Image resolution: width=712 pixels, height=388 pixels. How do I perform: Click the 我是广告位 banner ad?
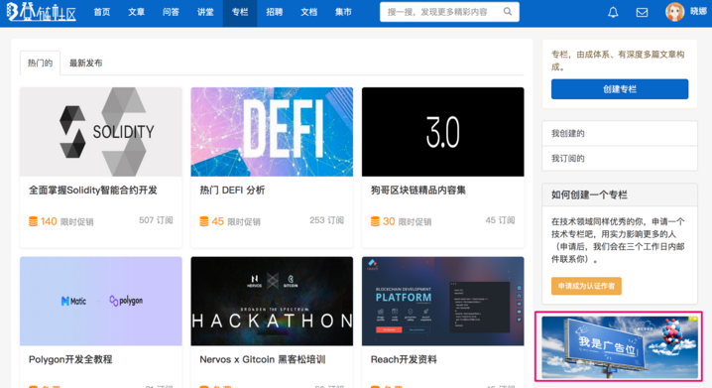pos(620,347)
